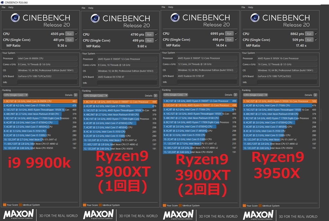Toggle Single Core checkbox beside 499 pts score
The image size is (329, 221).
point(156,40)
